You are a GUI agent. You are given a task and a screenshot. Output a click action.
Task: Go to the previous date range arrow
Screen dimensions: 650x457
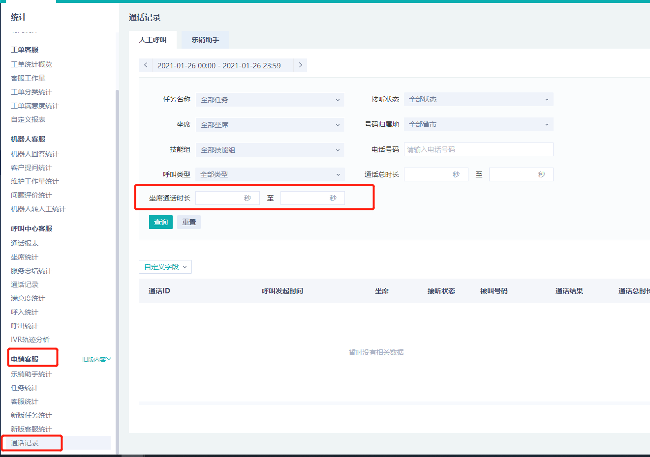coord(146,65)
